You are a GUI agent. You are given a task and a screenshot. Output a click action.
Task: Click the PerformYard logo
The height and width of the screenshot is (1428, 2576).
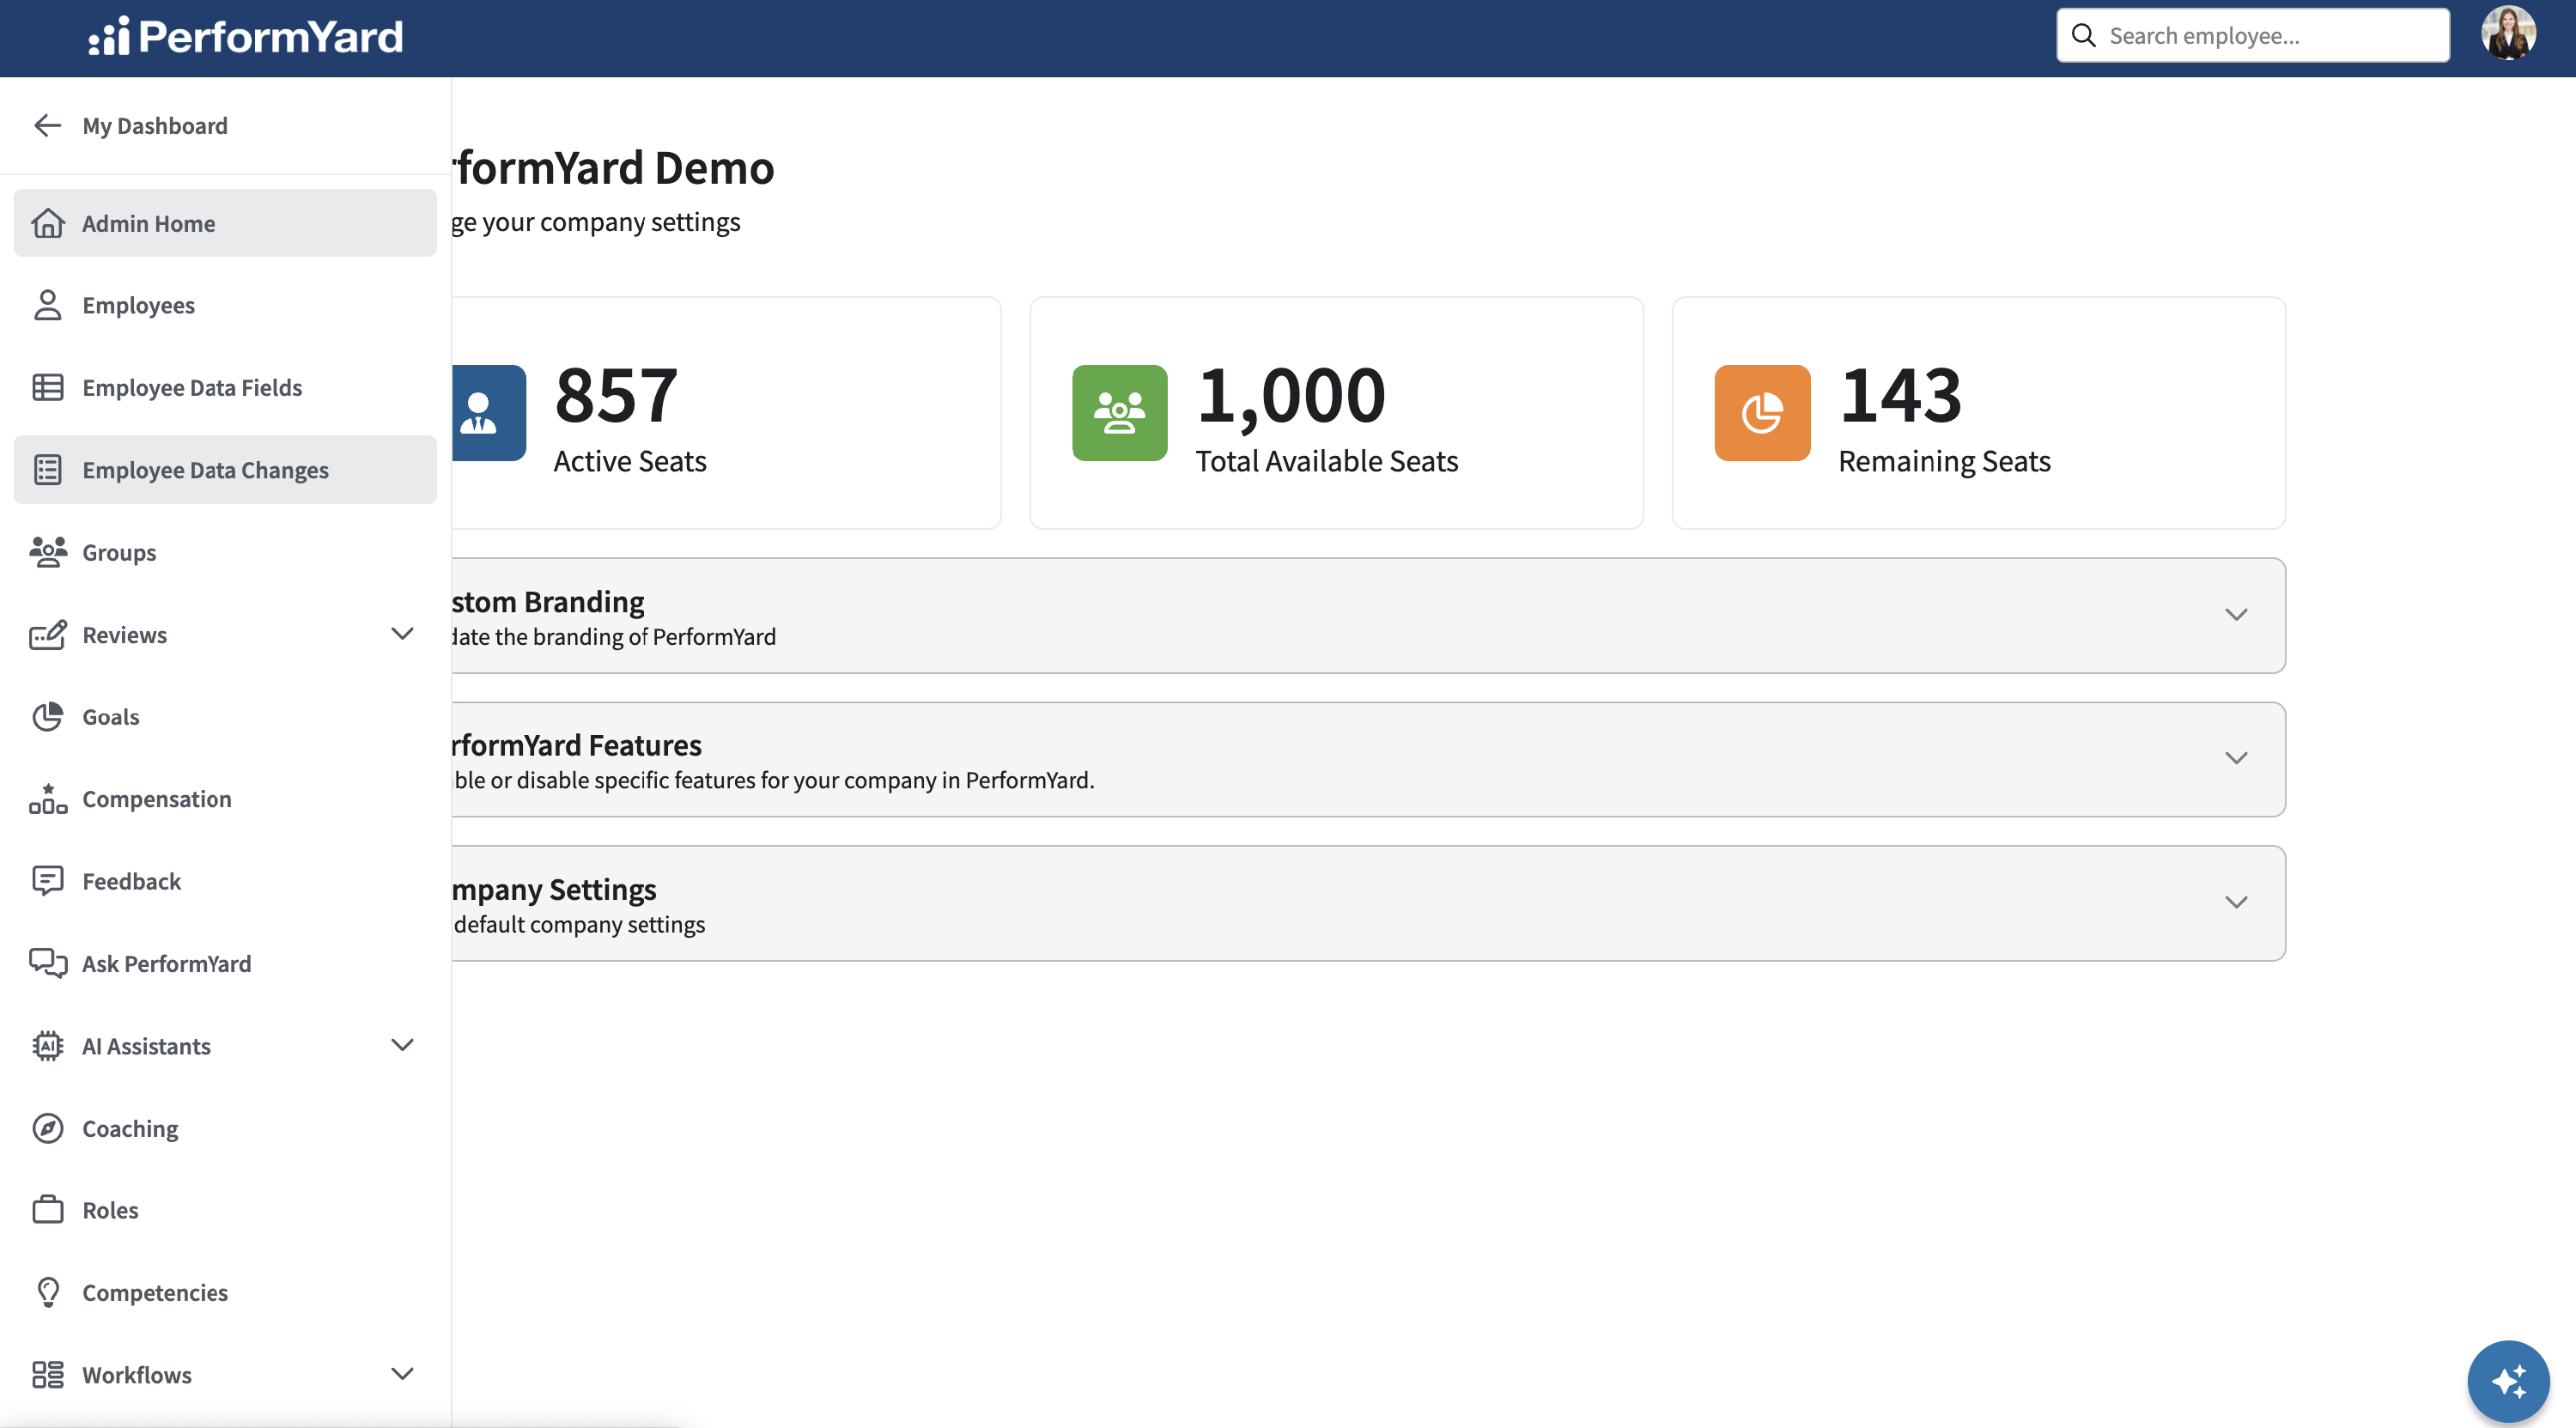245,37
